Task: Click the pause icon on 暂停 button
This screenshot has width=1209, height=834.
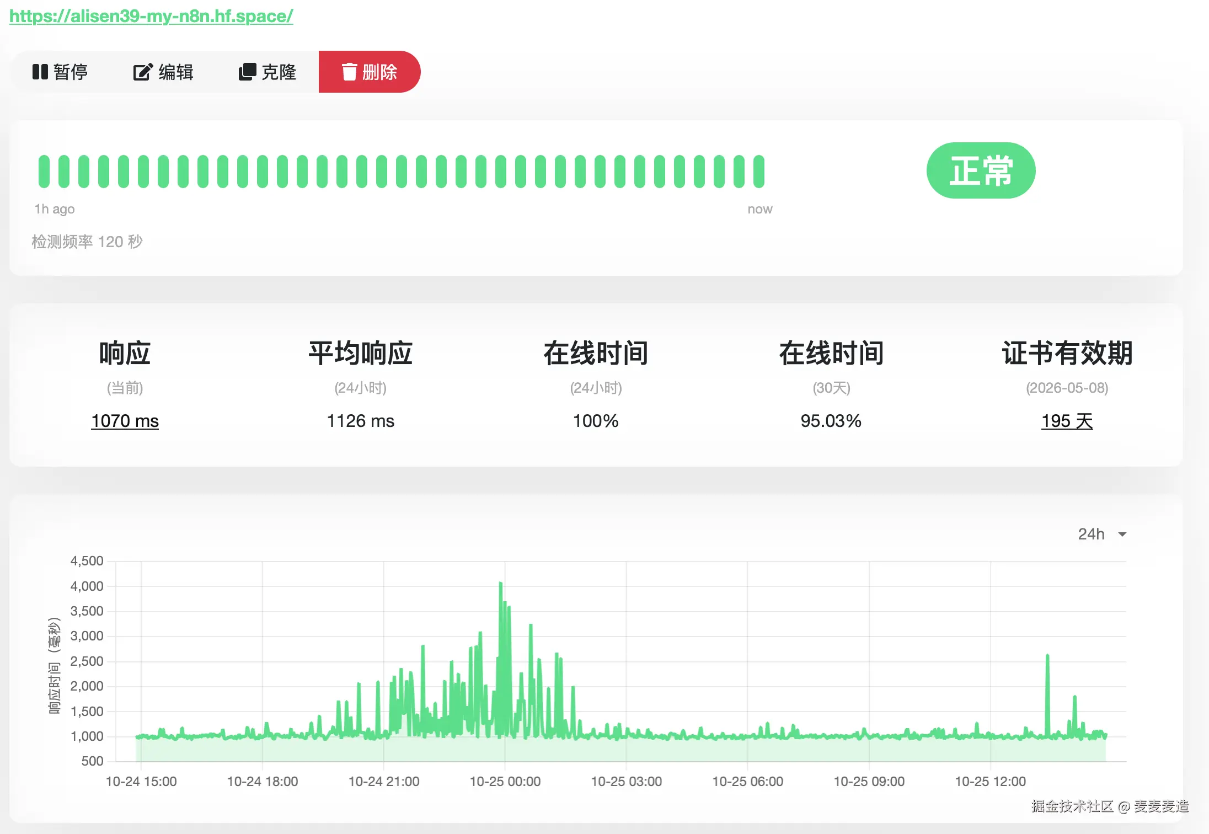Action: tap(40, 72)
